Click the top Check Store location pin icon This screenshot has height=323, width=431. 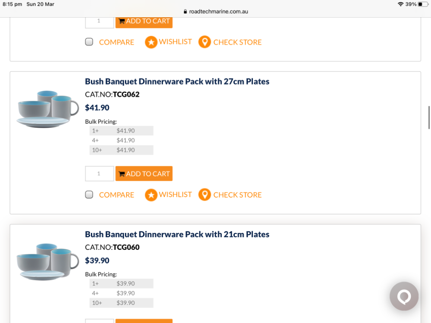point(204,42)
